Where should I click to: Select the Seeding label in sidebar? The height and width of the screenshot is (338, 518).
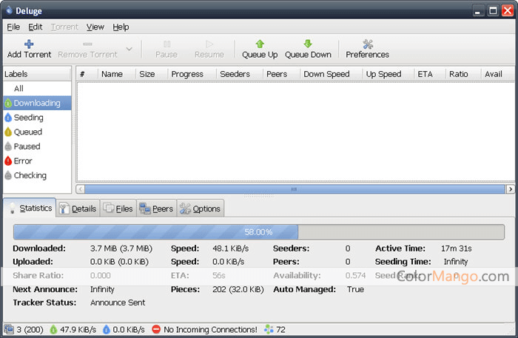(x=28, y=118)
